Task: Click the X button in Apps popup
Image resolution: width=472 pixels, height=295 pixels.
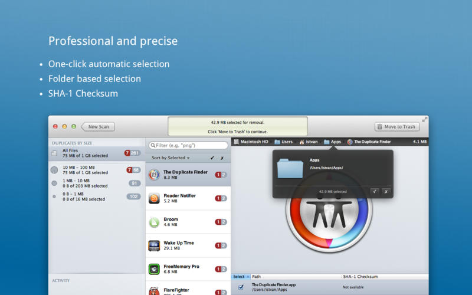Action: point(386,191)
